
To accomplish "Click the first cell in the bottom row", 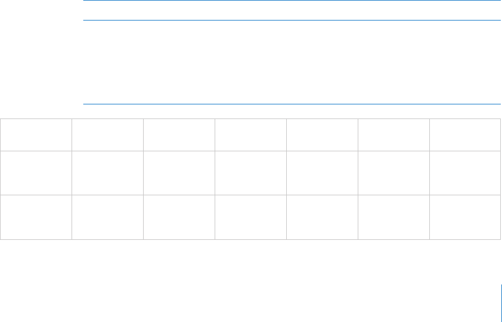I will (x=36, y=217).
